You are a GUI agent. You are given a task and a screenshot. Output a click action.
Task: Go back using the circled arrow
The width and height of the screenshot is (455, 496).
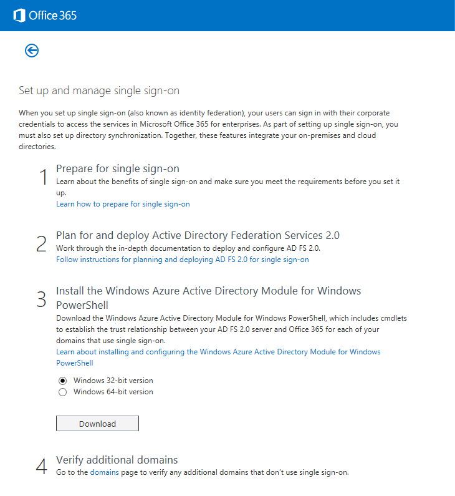pos(32,51)
